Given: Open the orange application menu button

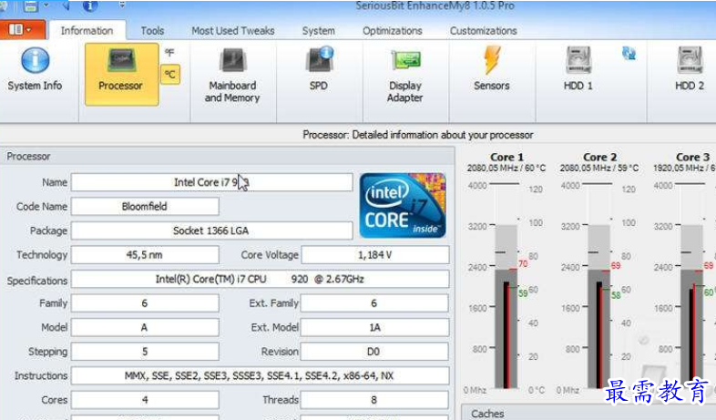Looking at the screenshot, I should [20, 30].
